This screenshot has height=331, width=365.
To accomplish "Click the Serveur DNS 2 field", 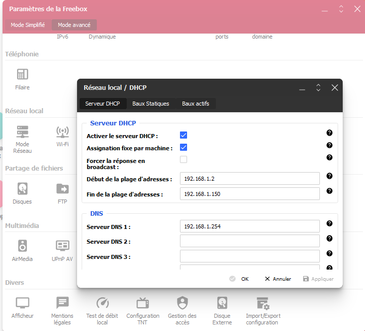I will [x=249, y=241].
